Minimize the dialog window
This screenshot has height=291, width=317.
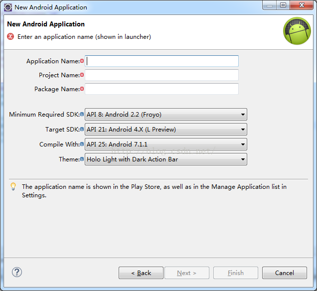[x=270, y=5]
